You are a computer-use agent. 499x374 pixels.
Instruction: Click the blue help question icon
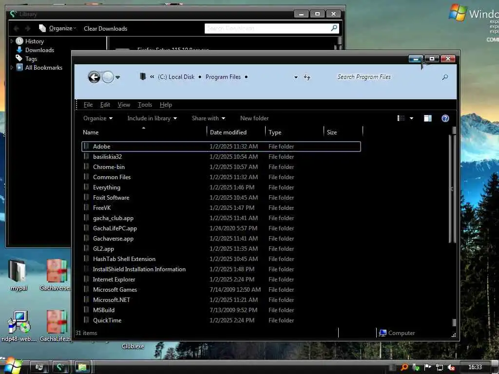click(445, 118)
